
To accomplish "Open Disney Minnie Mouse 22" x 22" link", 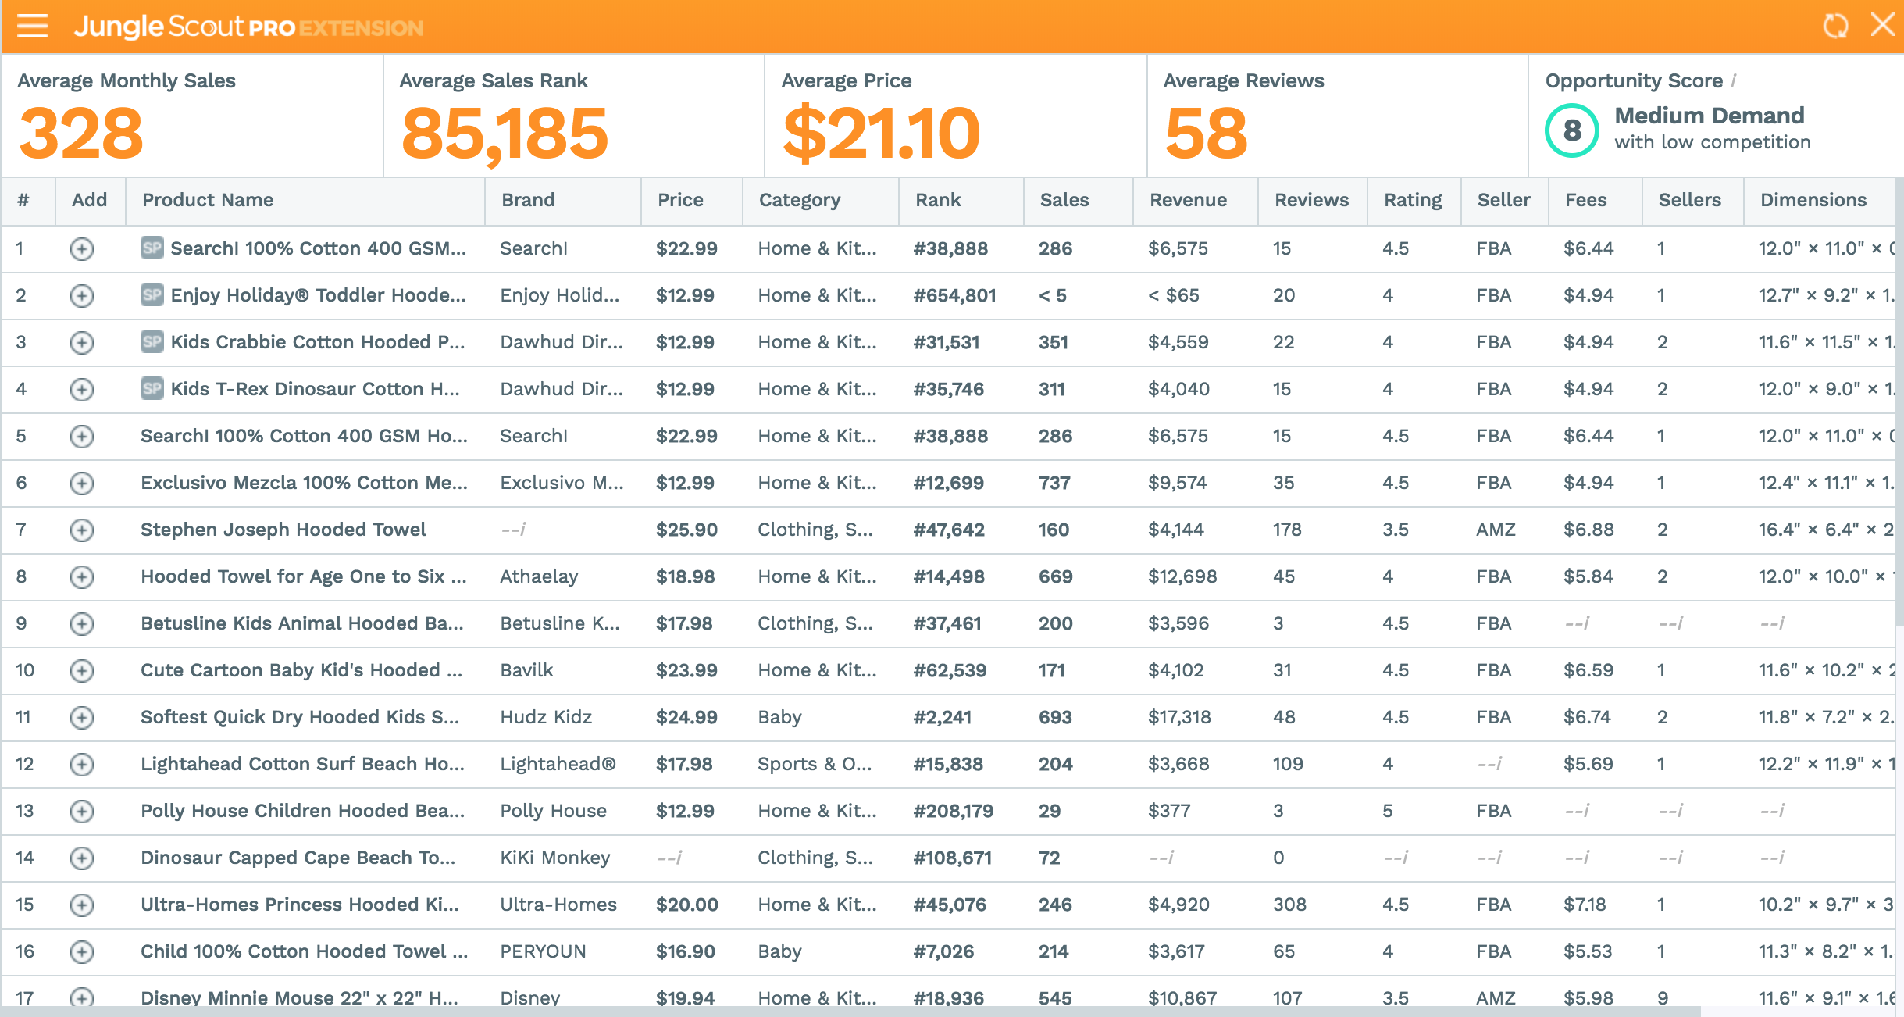I will (x=299, y=997).
